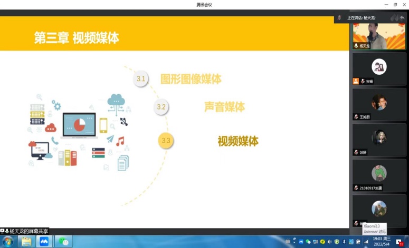Viewport: 409px width, 248px height.
Task: Click the monitor tray icon next to WeChat
Action: tap(316, 242)
